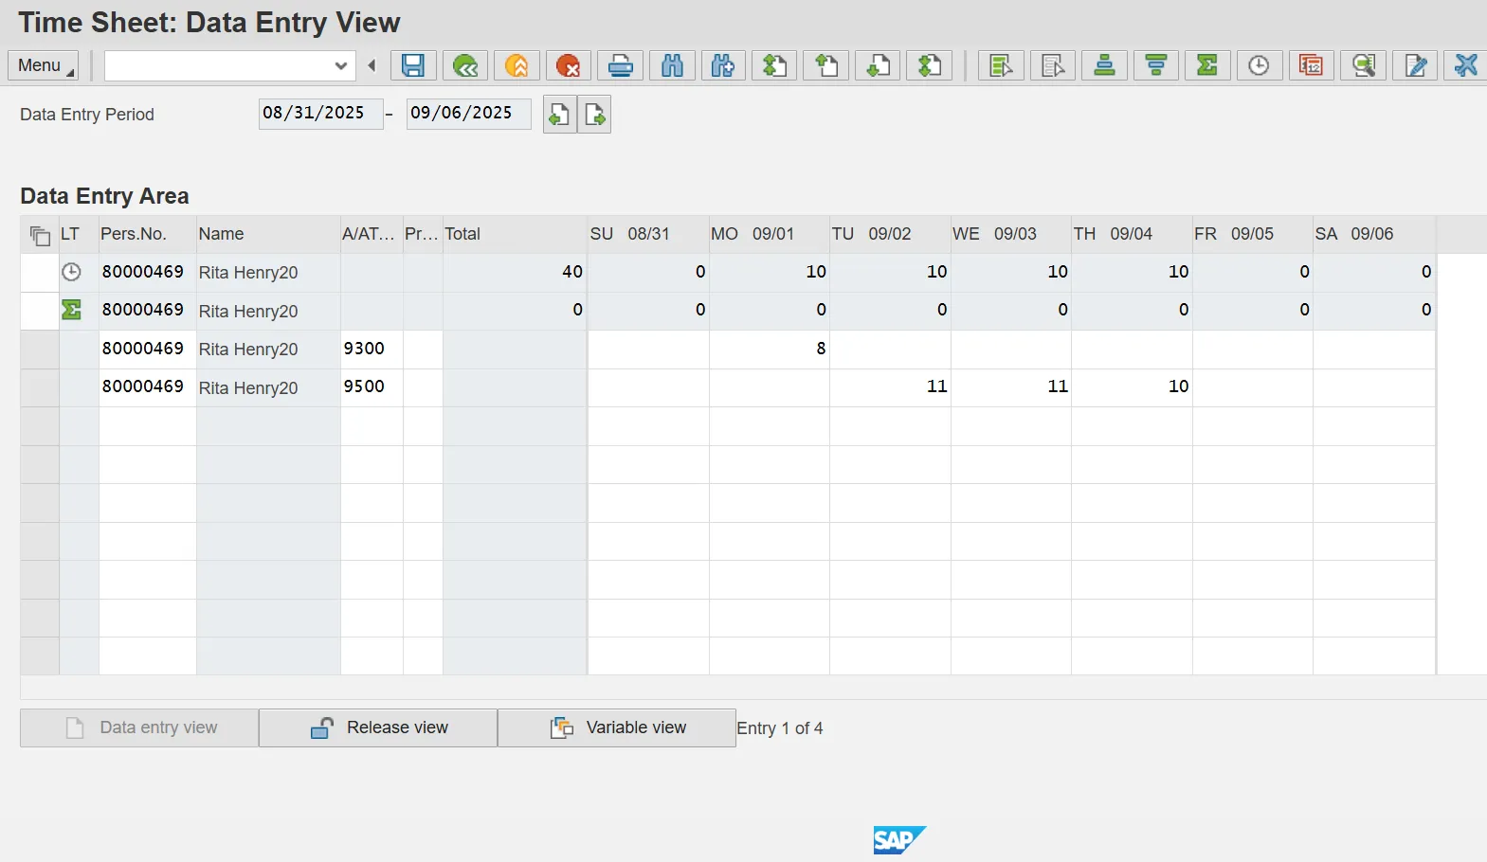
Task: Click the TH 09/04 column header
Action: click(1132, 234)
